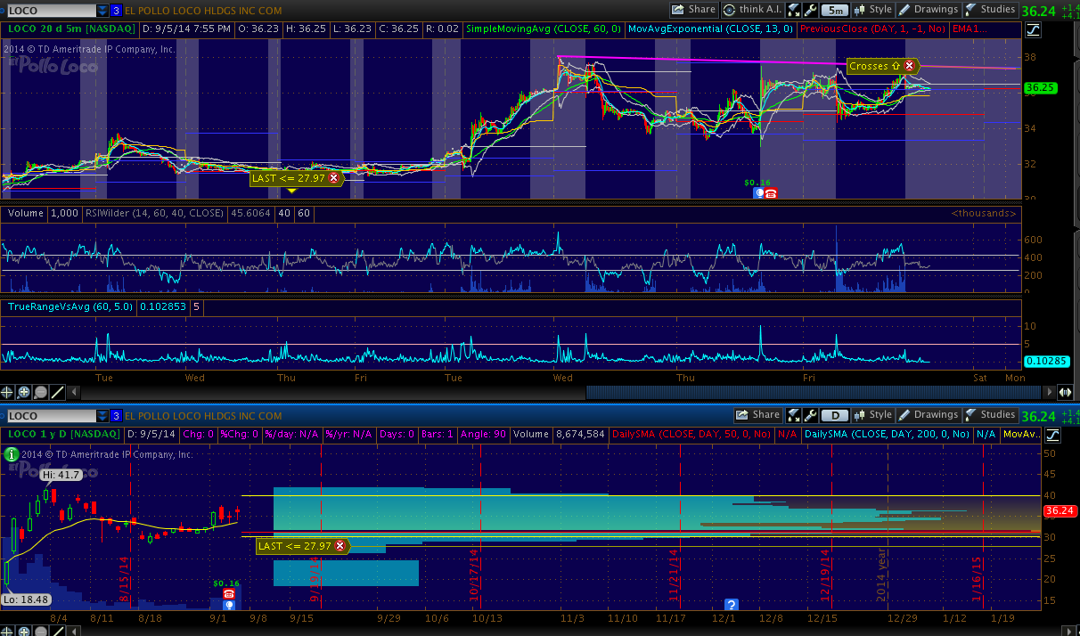
Task: Open Share menu in the top chart toolbar
Action: coord(693,10)
